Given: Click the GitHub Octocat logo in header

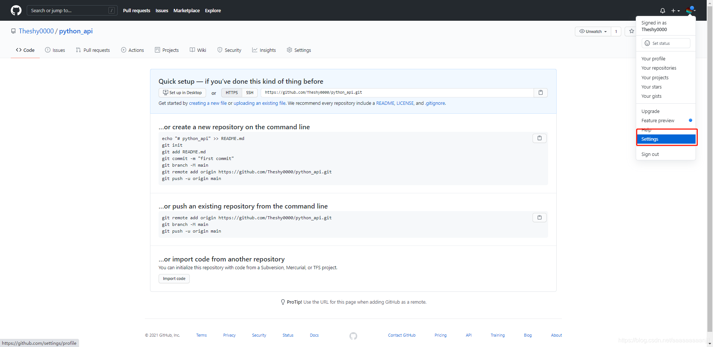Looking at the screenshot, I should 16,10.
